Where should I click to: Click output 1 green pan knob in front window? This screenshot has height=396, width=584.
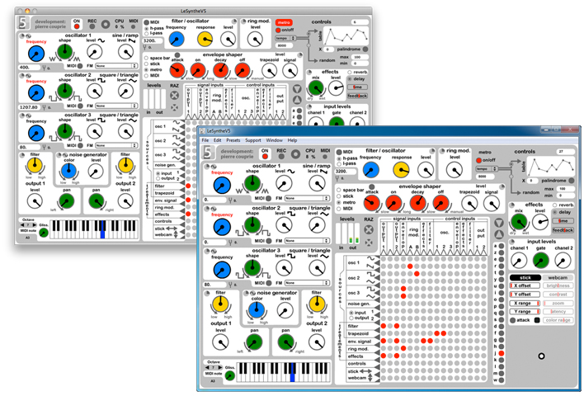254,342
